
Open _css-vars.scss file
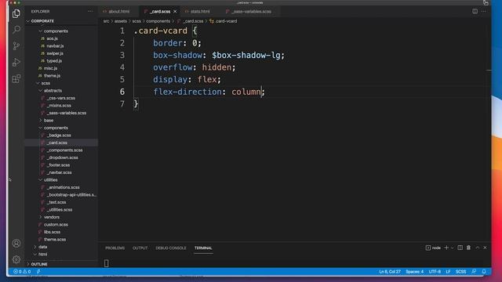pyautogui.click(x=61, y=98)
